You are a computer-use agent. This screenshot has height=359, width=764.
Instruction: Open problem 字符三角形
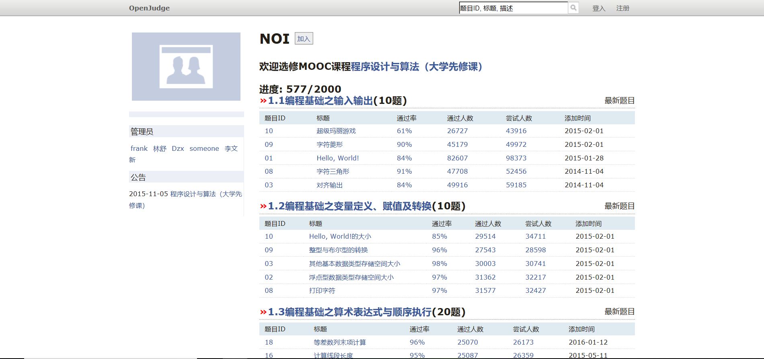tap(333, 171)
